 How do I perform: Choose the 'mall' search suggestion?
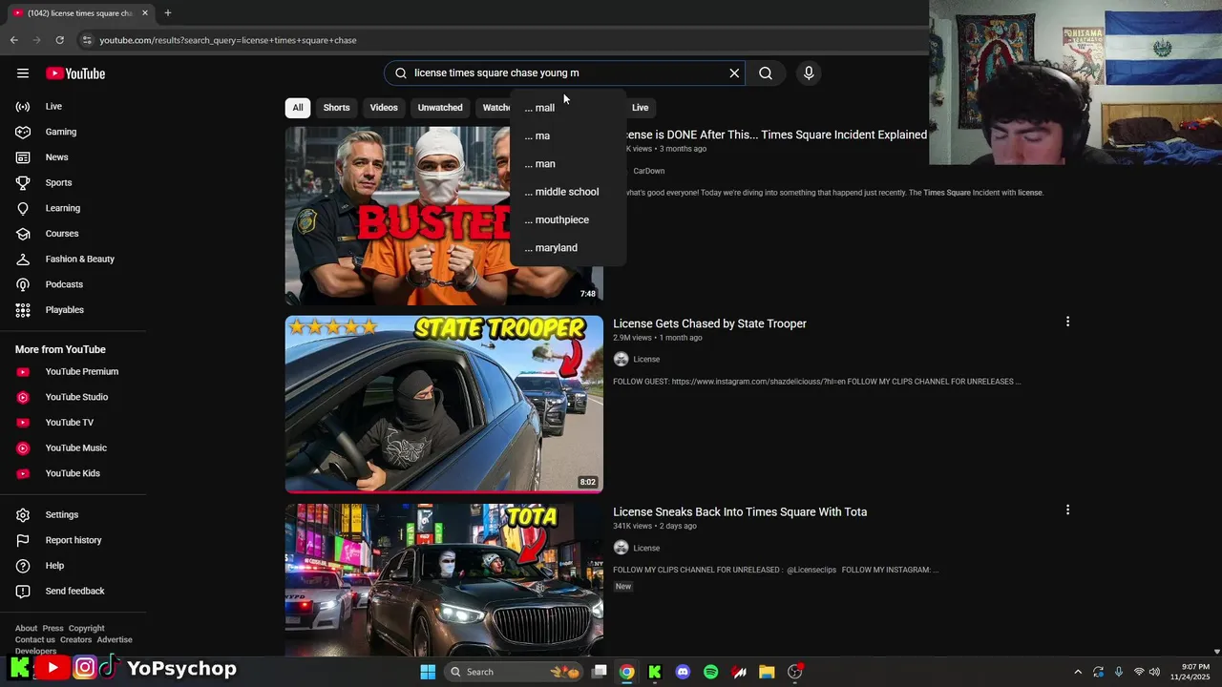[568, 108]
